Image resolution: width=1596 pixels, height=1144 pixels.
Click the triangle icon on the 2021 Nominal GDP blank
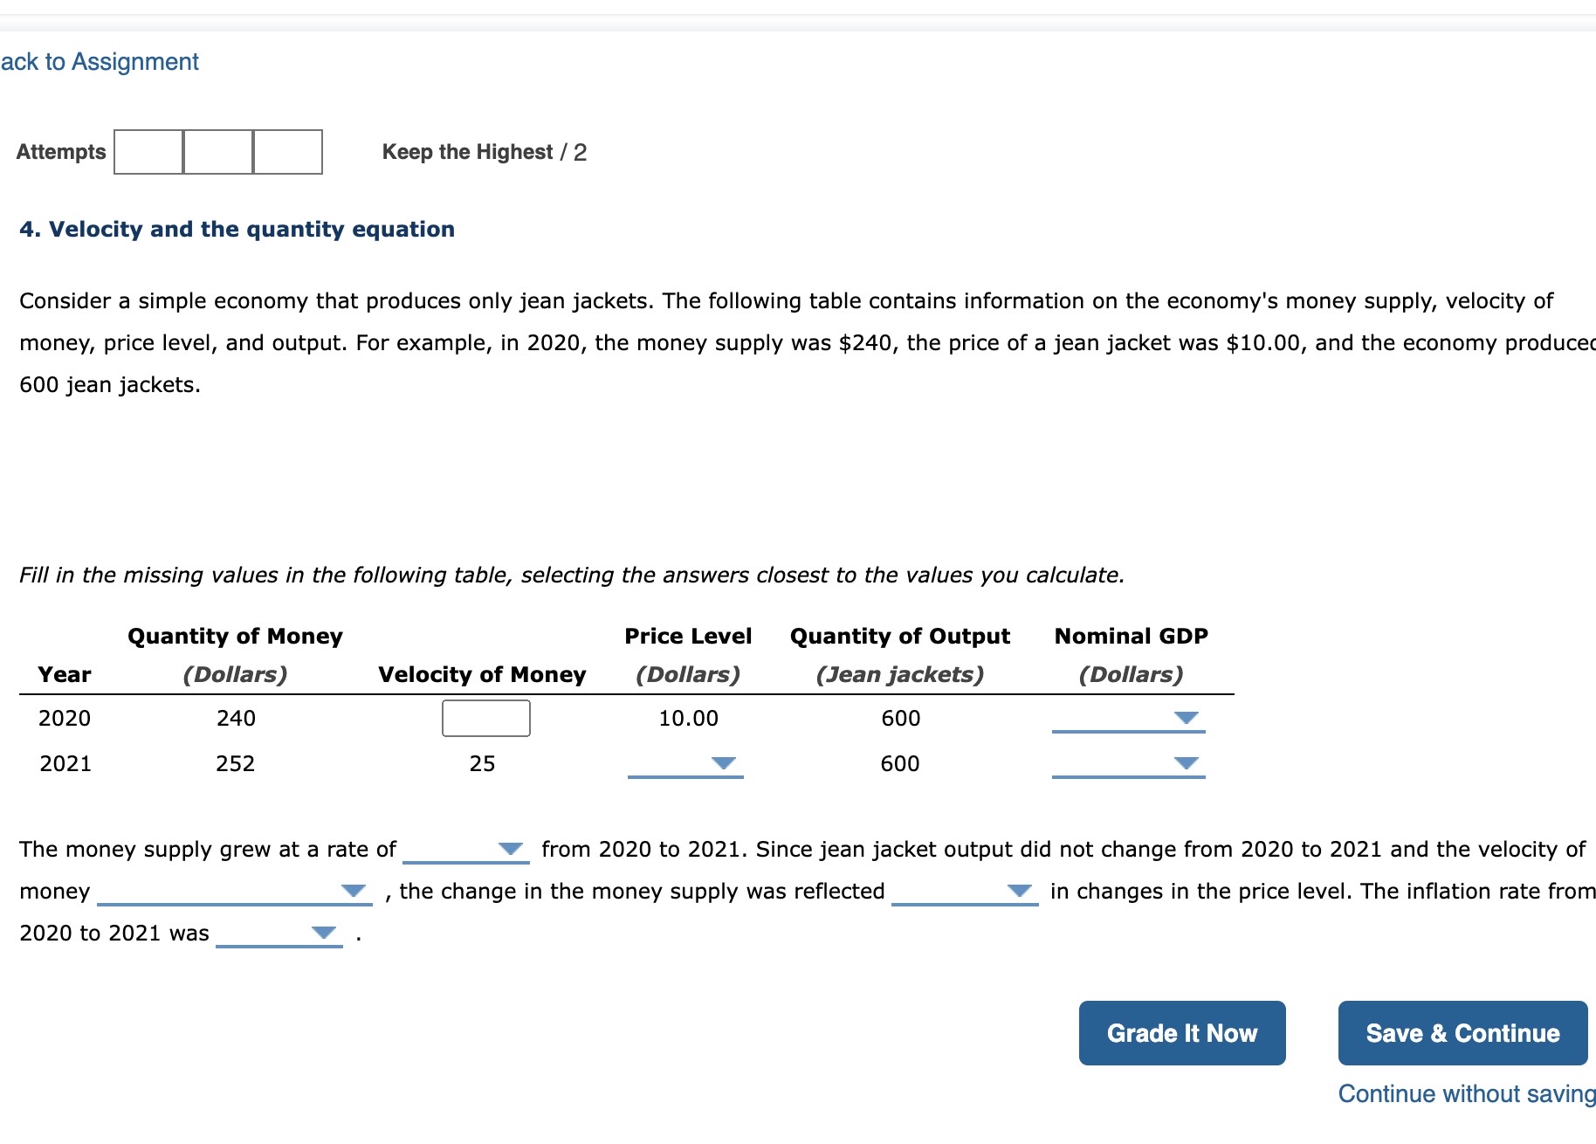1186,762
